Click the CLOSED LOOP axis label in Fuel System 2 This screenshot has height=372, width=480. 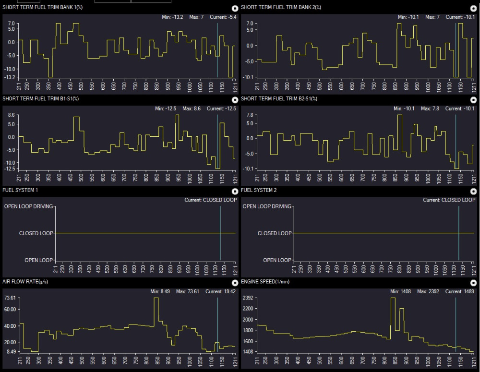point(274,233)
